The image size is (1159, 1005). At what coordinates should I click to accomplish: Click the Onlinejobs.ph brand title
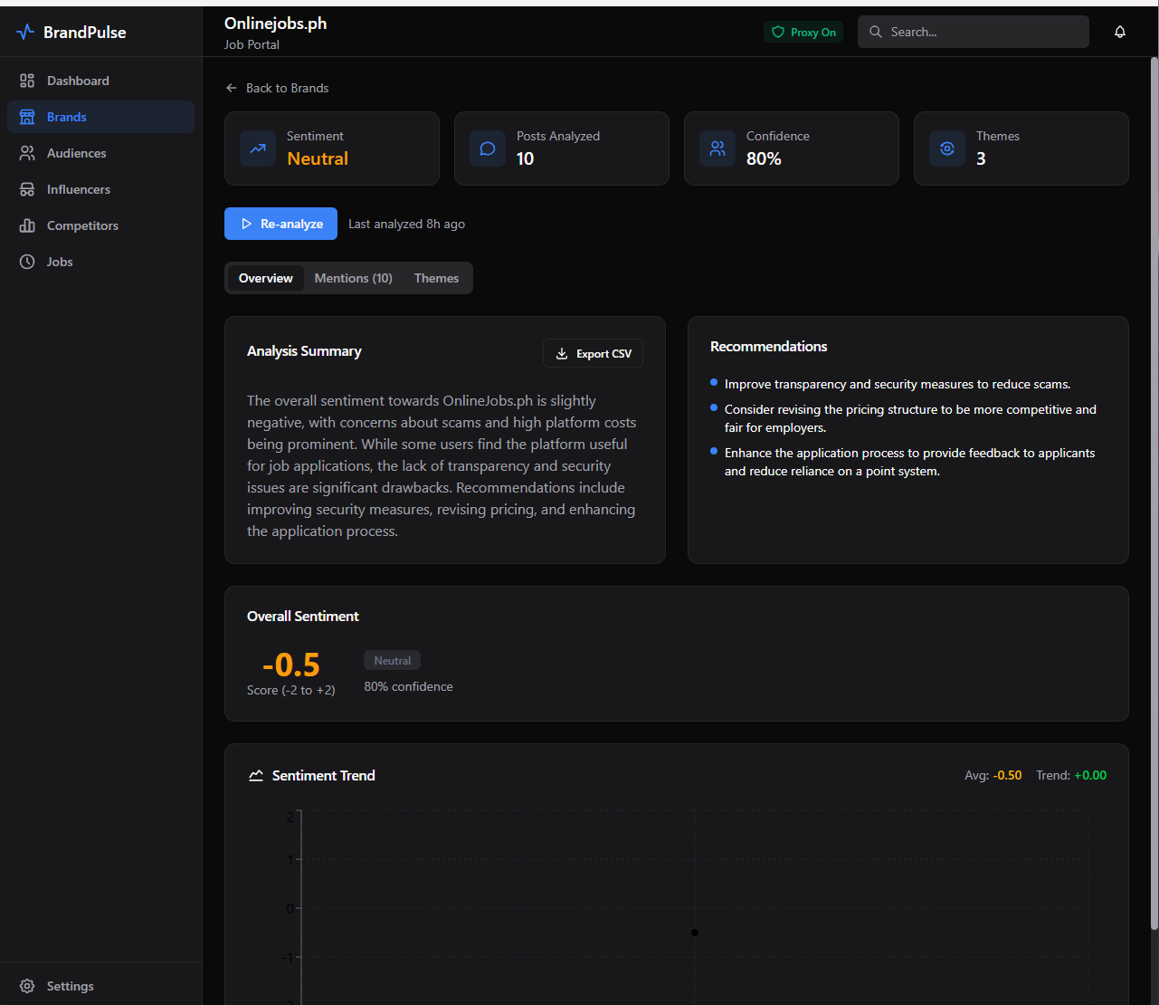point(276,24)
